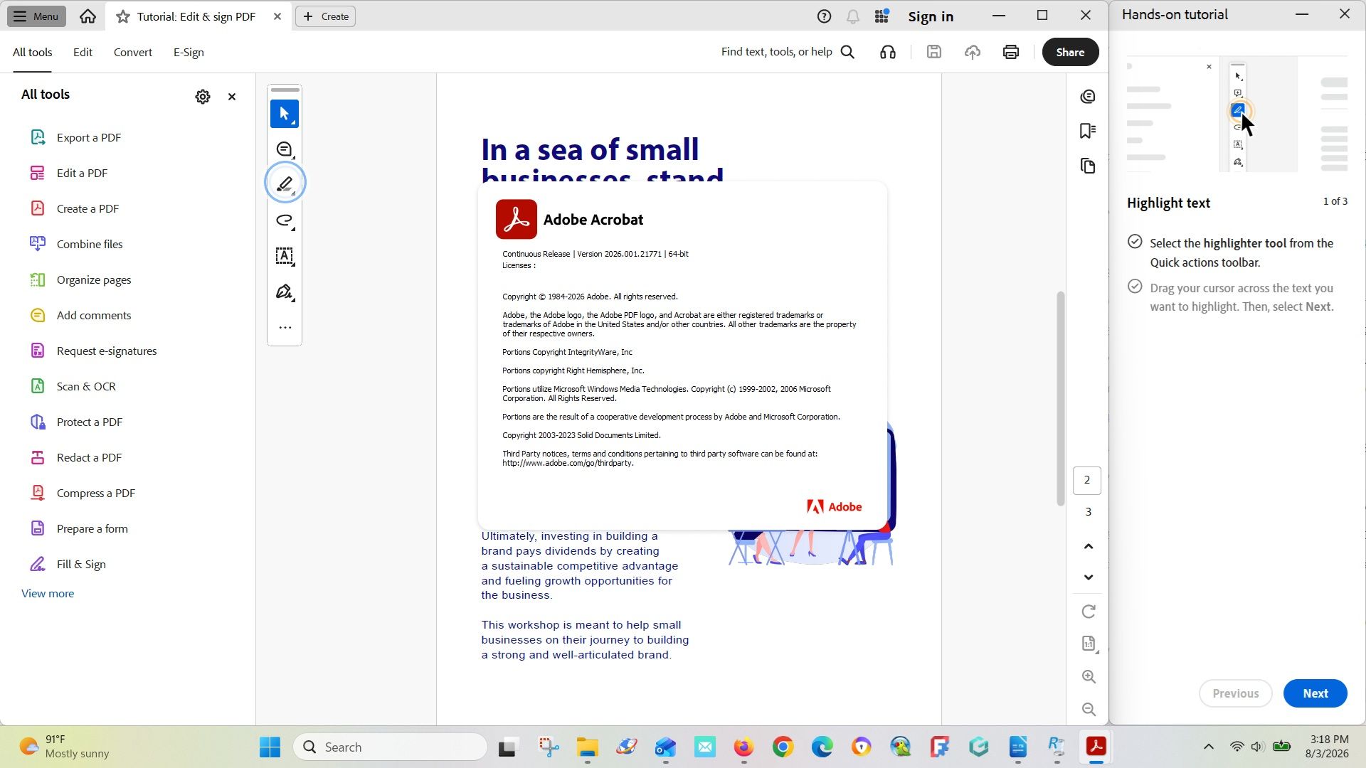1366x768 pixels.
Task: Go to the next page arrow
Action: (x=1089, y=577)
